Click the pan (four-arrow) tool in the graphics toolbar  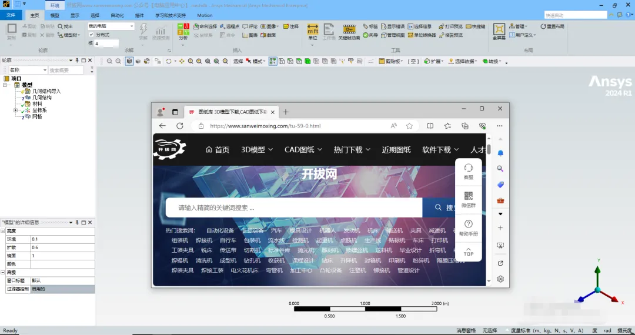click(x=182, y=62)
